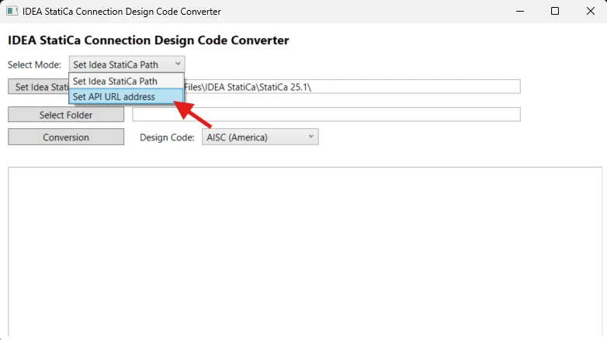Viewport: 607px width, 340px height.
Task: Click the app icon in the title bar
Action: click(x=12, y=11)
